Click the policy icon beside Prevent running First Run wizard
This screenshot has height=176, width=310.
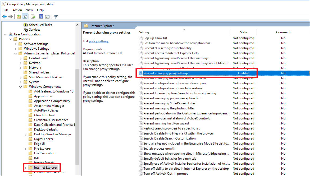(x=140, y=123)
